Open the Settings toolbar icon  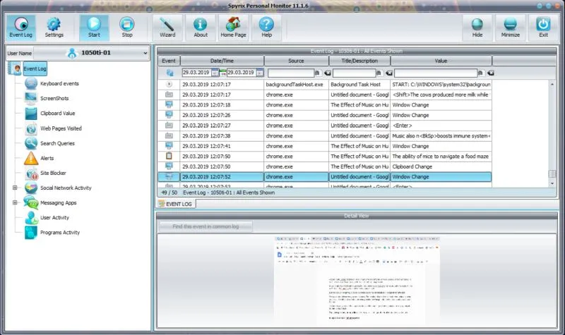pyautogui.click(x=54, y=28)
